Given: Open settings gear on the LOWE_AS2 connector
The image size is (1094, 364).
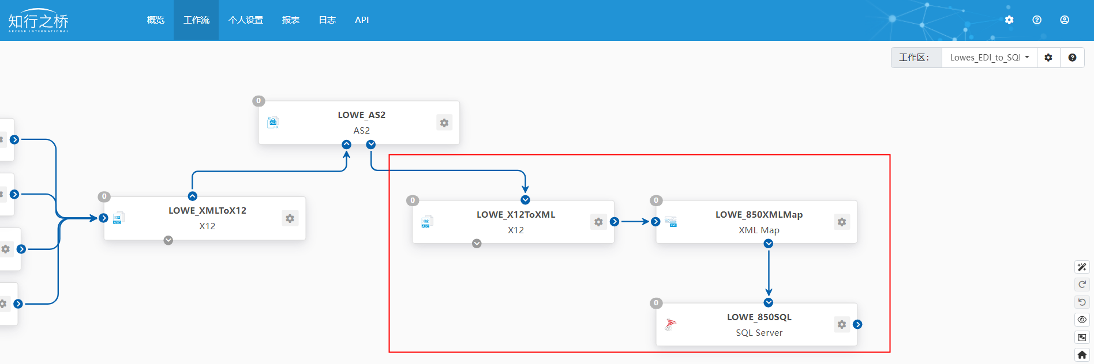Looking at the screenshot, I should [444, 123].
